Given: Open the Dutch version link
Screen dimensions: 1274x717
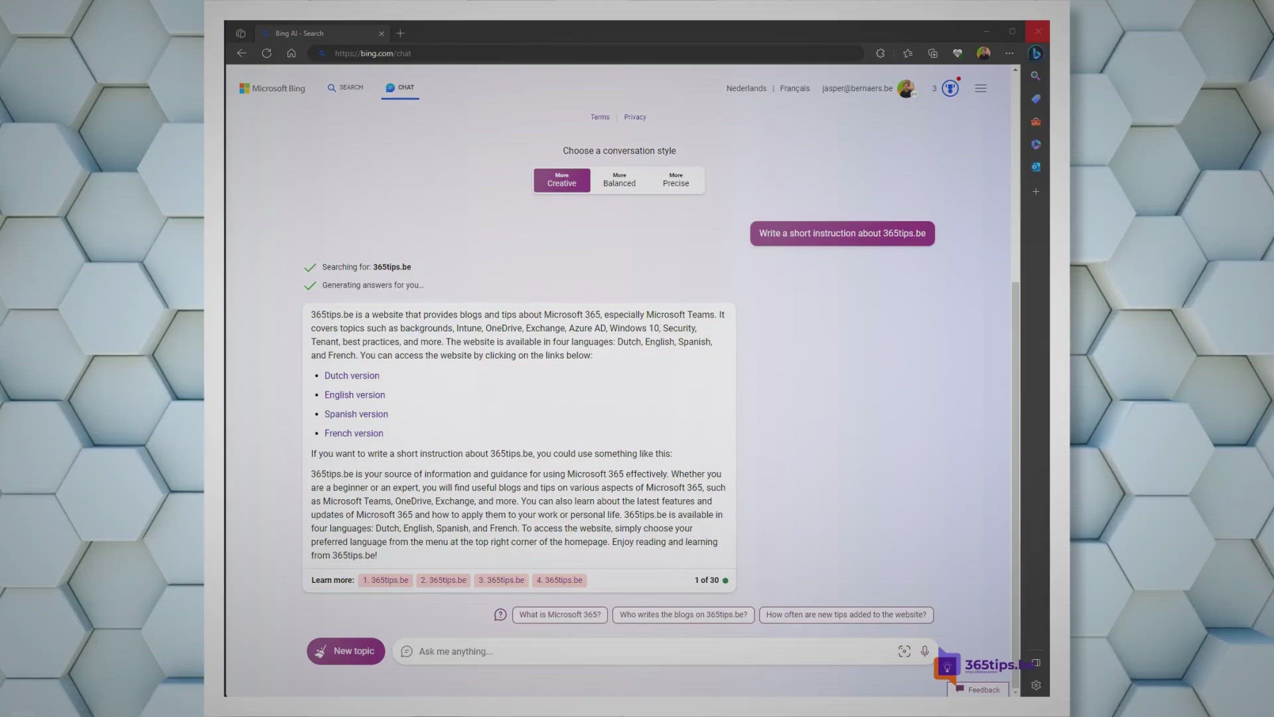Looking at the screenshot, I should [x=352, y=376].
